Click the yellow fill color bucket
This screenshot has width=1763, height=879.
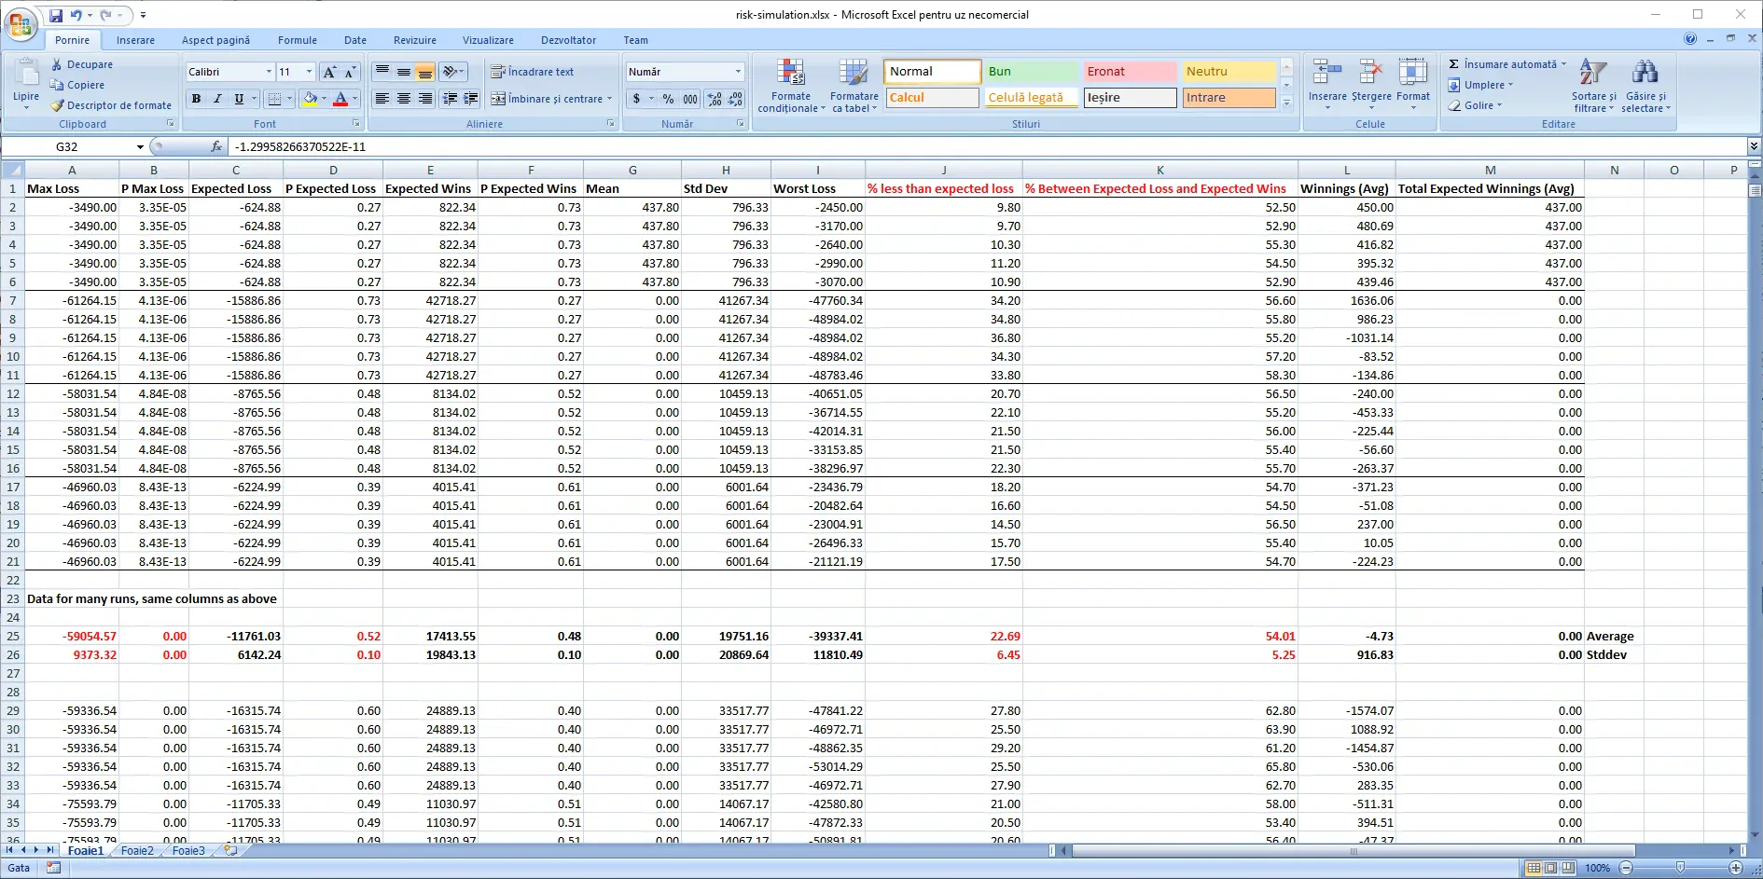click(310, 99)
